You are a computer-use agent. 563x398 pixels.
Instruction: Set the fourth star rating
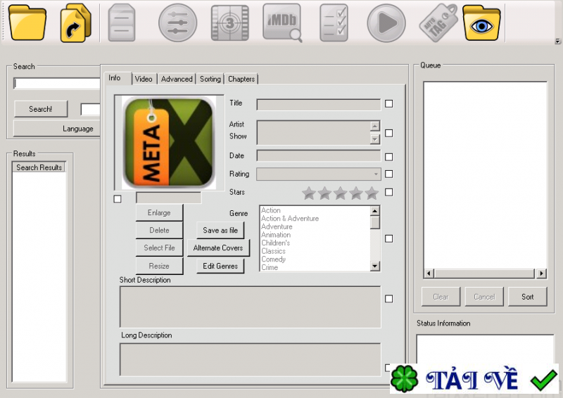tap(356, 193)
